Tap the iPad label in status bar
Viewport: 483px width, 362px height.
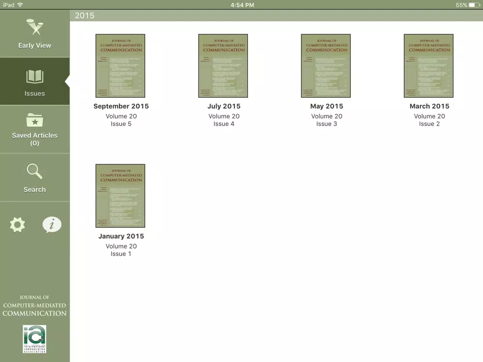click(9, 5)
